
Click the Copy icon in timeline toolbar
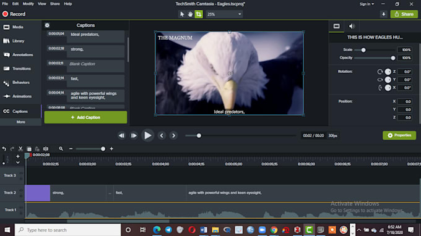tap(29, 149)
